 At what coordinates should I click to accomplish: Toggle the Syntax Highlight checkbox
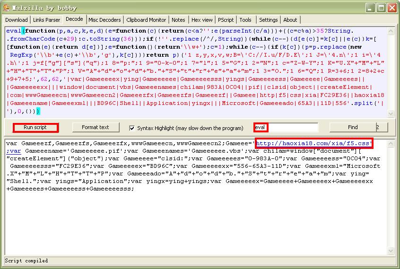[132, 128]
